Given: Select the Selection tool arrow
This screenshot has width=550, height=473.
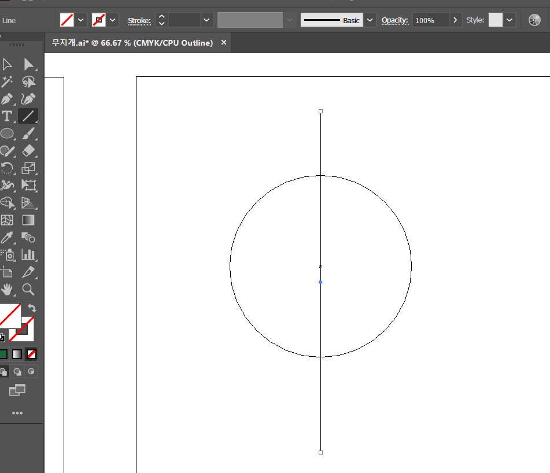Looking at the screenshot, I should [7, 65].
